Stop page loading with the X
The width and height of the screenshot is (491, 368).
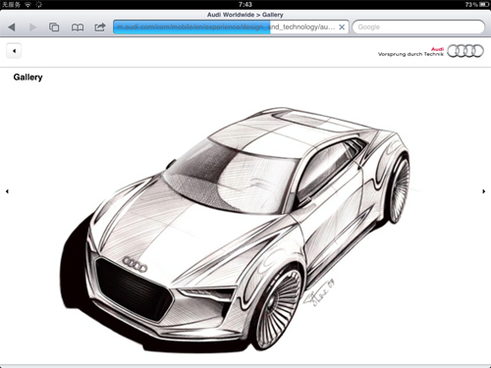click(x=342, y=27)
